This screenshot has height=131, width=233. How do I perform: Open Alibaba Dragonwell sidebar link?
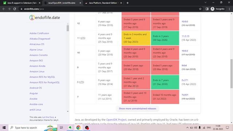[x=40, y=39]
